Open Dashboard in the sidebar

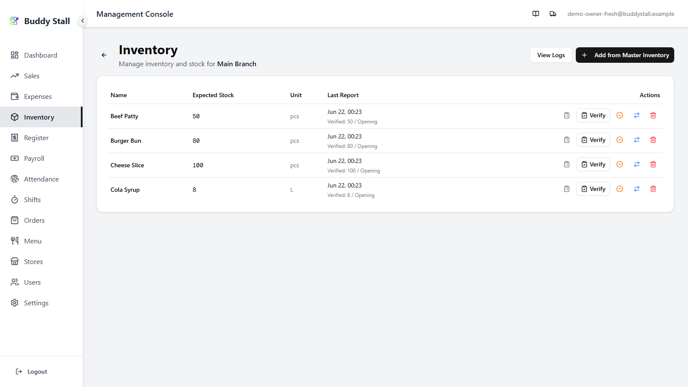coord(41,55)
